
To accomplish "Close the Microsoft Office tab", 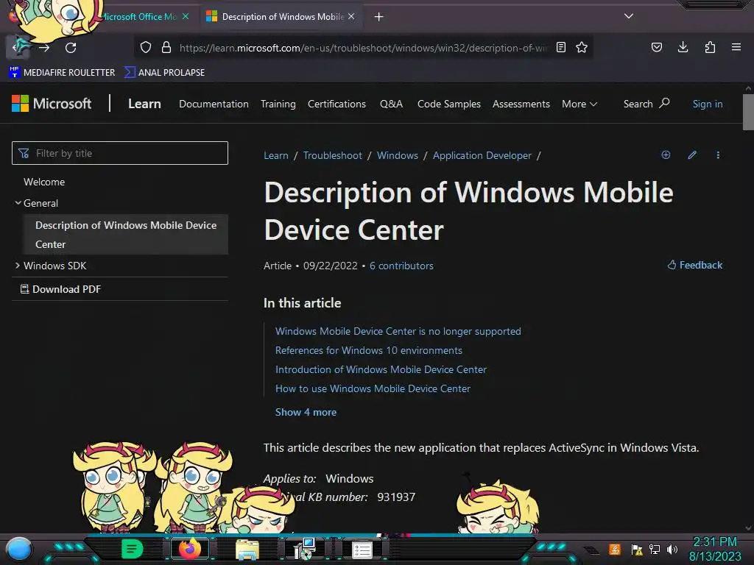I will 186,16.
